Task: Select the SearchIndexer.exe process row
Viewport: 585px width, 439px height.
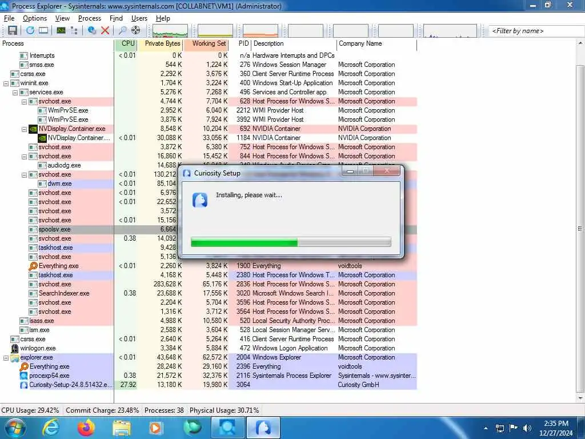Action: pyautogui.click(x=208, y=293)
